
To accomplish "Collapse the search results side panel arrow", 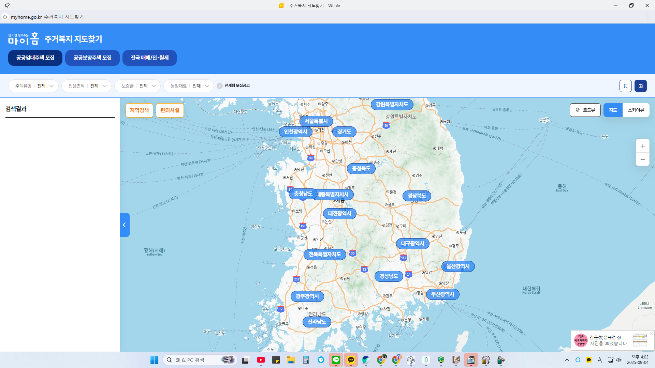I will click(125, 225).
